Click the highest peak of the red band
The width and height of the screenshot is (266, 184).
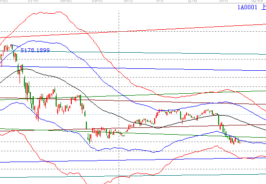pos(59,12)
